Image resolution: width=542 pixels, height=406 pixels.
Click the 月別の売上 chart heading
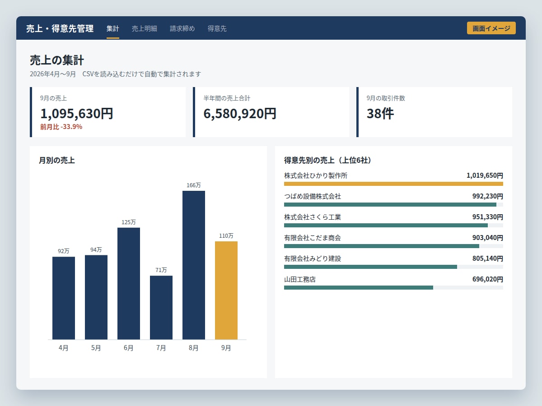[57, 160]
